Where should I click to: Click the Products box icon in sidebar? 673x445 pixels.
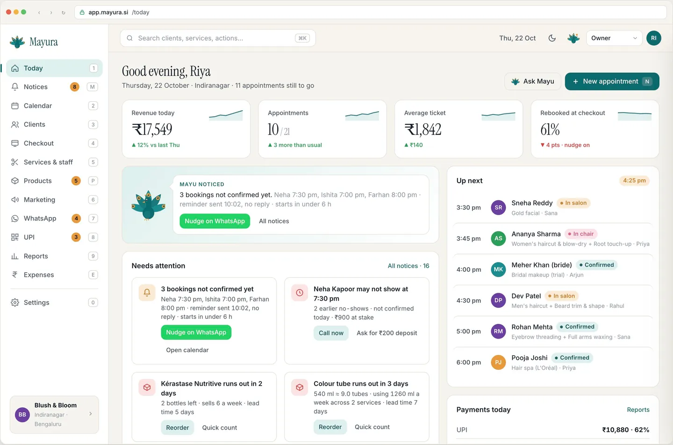point(15,181)
